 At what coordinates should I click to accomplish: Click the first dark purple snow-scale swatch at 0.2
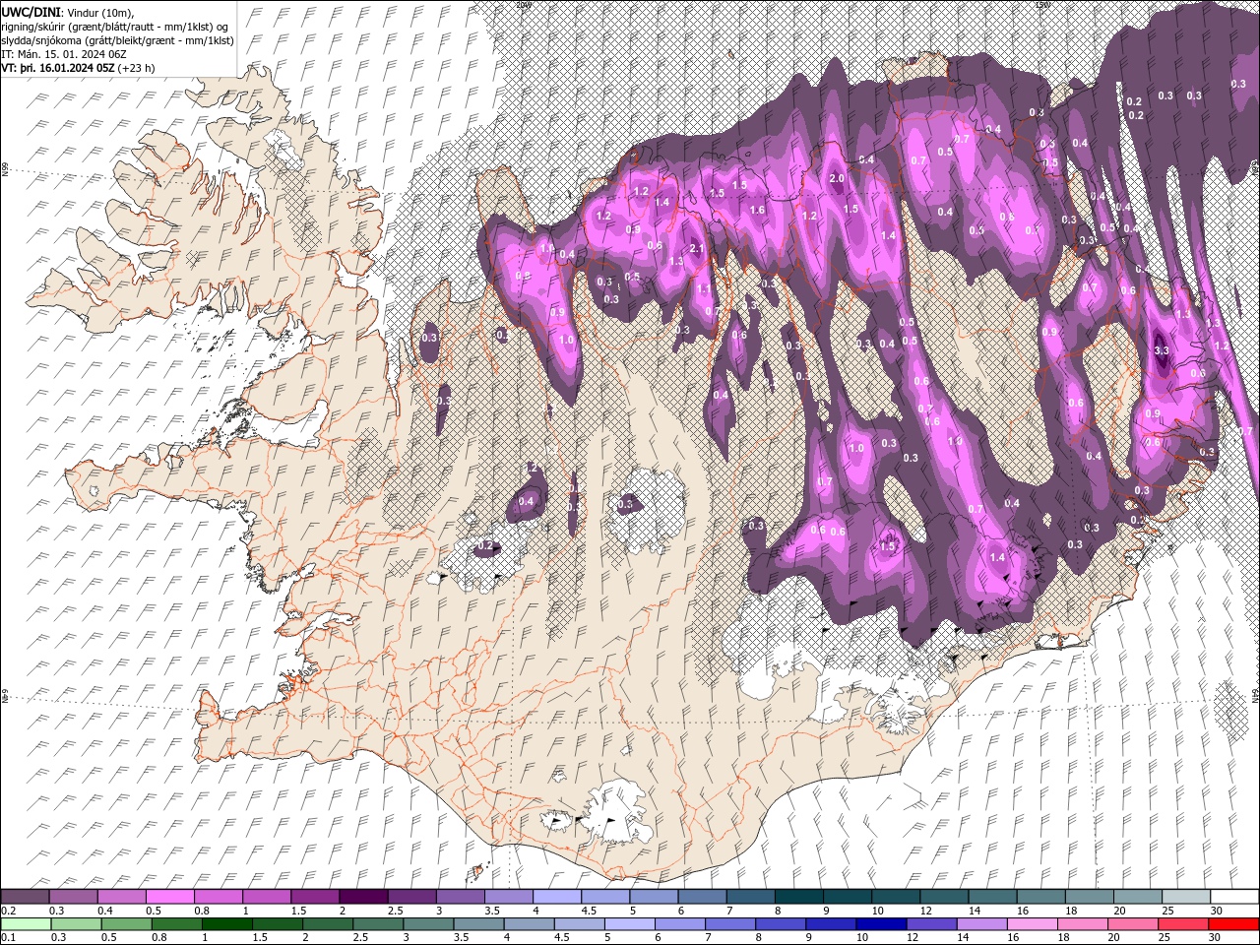pos(25,897)
